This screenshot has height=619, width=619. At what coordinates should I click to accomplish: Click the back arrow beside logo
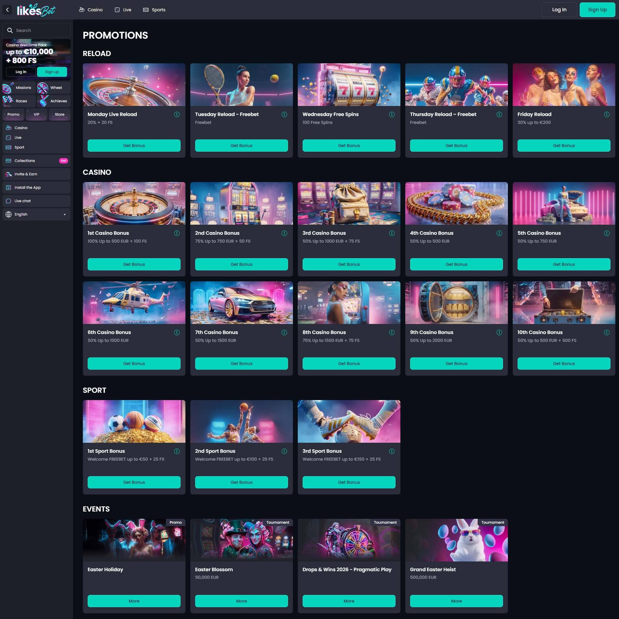tap(7, 10)
